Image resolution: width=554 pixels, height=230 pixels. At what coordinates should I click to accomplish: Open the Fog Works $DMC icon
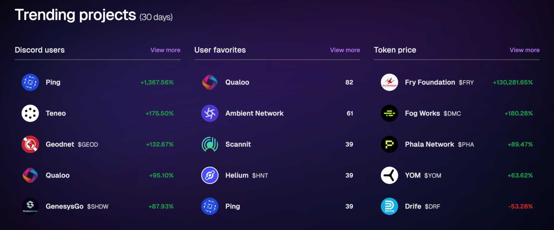click(389, 113)
